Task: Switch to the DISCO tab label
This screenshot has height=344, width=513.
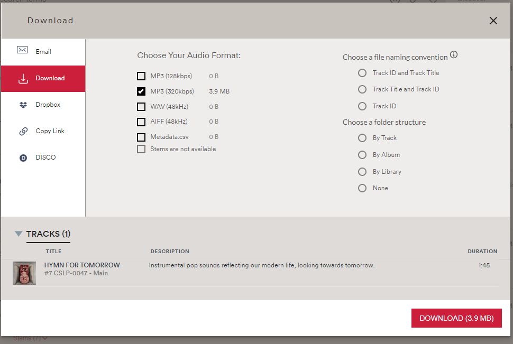Action: click(x=46, y=157)
